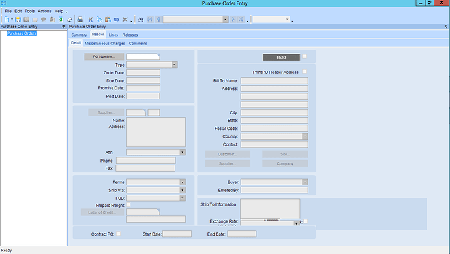Click the Paste toolbar icon

[x=108, y=19]
